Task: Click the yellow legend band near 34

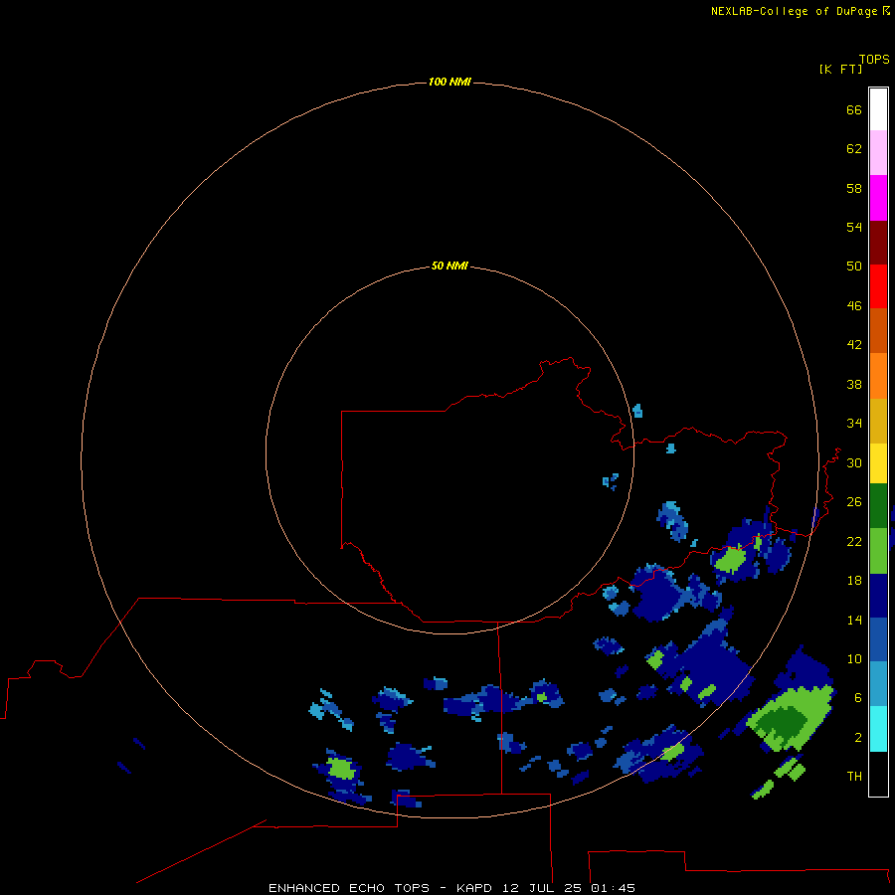Action: [878, 462]
